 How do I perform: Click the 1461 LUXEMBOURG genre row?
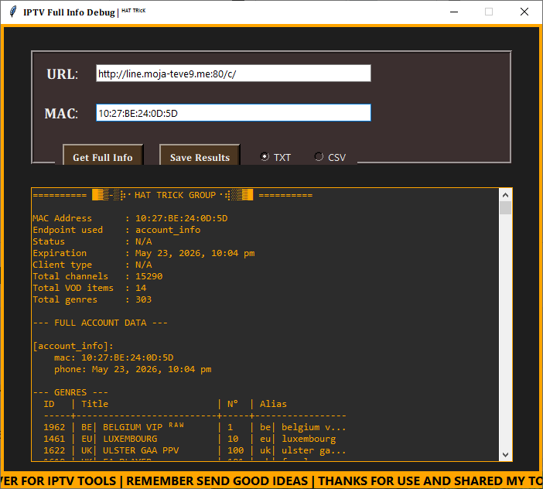pos(190,439)
